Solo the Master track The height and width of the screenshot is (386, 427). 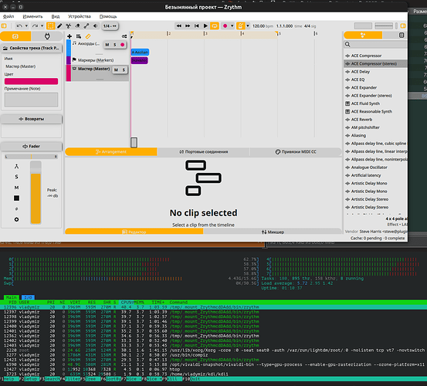[x=124, y=70]
